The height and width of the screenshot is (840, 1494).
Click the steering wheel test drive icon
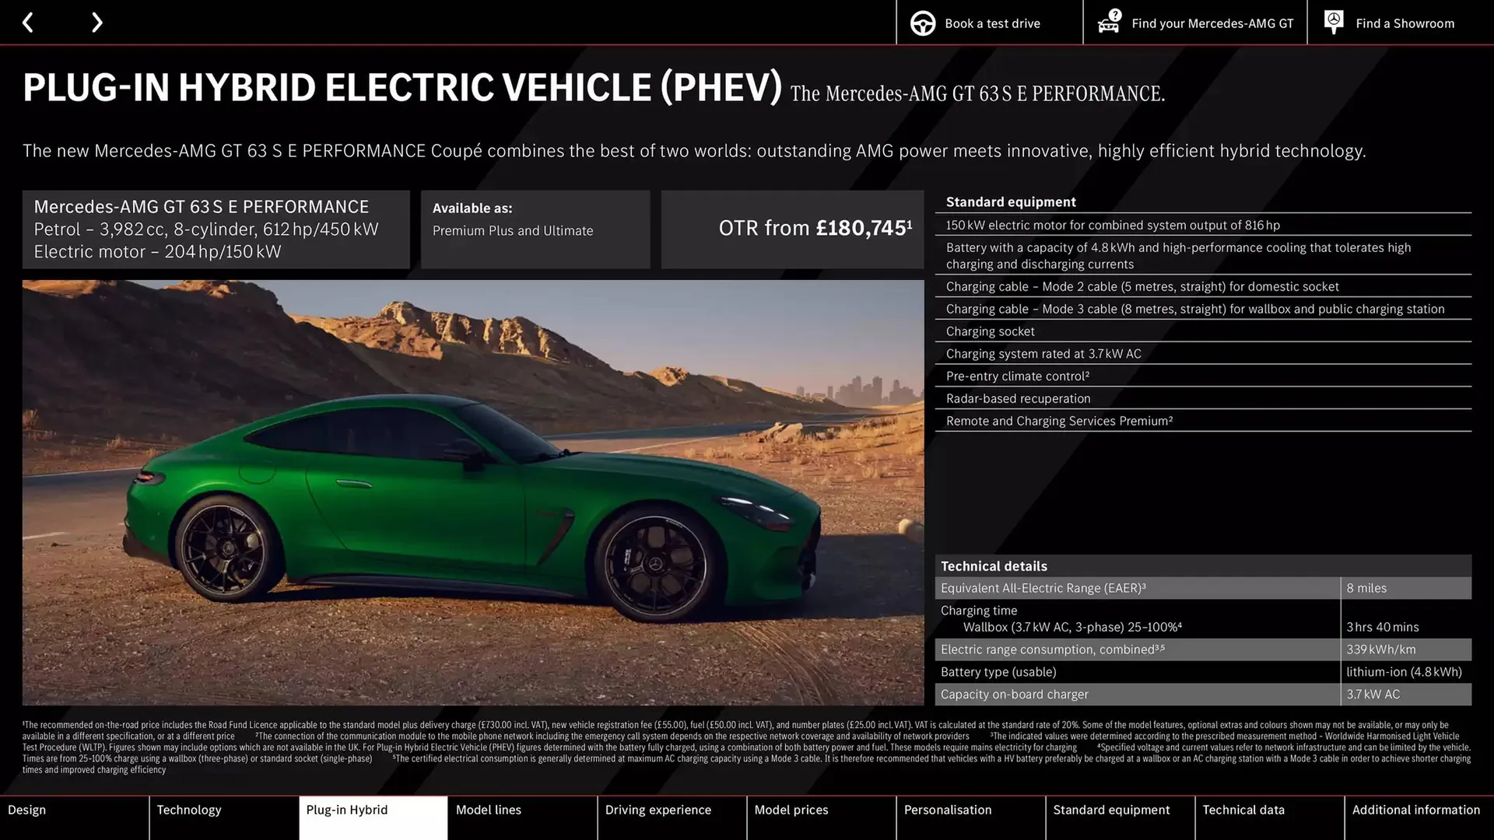(x=923, y=23)
